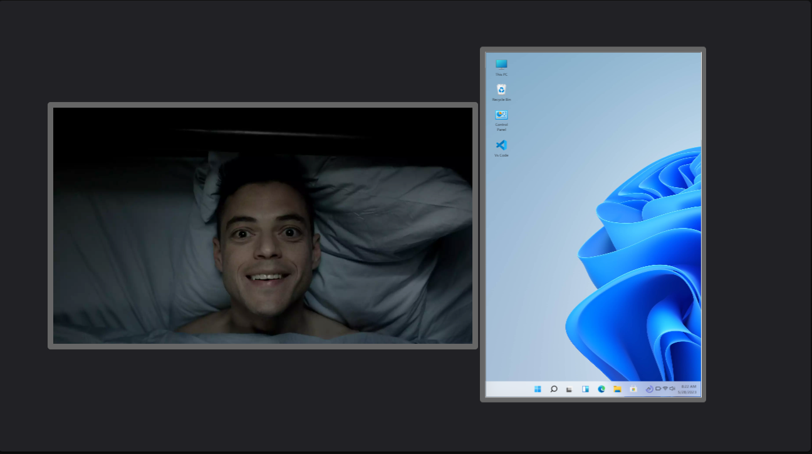Open the 8:22 AM clock and date
Image resolution: width=812 pixels, height=454 pixels.
(x=687, y=389)
